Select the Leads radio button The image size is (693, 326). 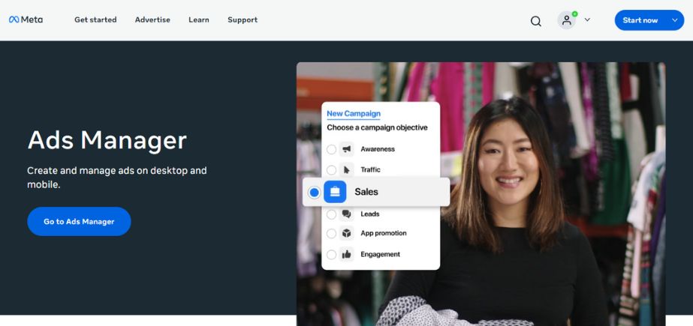[x=331, y=215]
